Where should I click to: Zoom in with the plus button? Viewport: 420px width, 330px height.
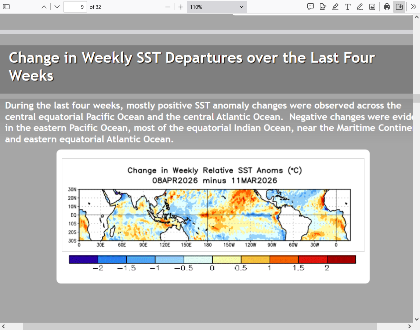click(181, 7)
